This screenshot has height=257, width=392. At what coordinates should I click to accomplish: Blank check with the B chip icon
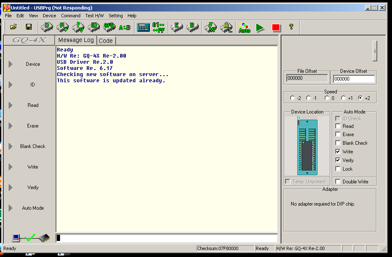tap(192, 27)
